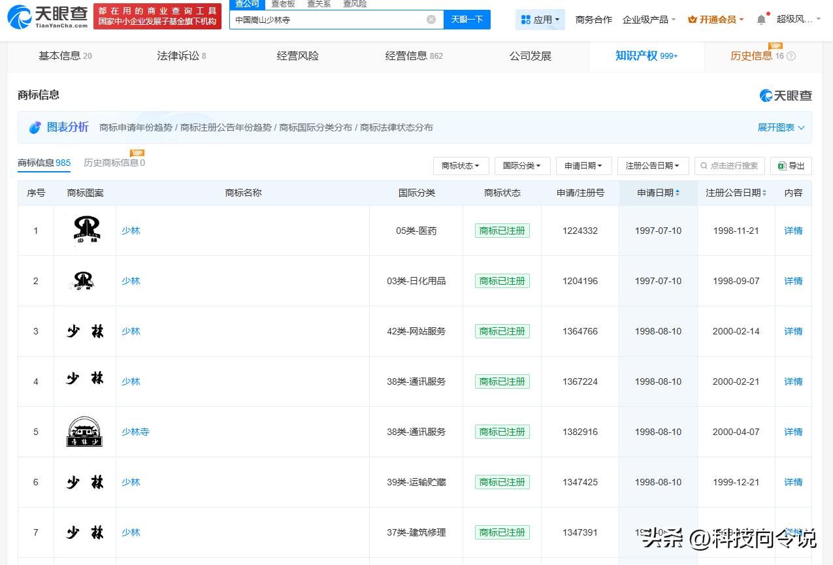
Task: Select the 查风险 search tab
Action: [355, 4]
